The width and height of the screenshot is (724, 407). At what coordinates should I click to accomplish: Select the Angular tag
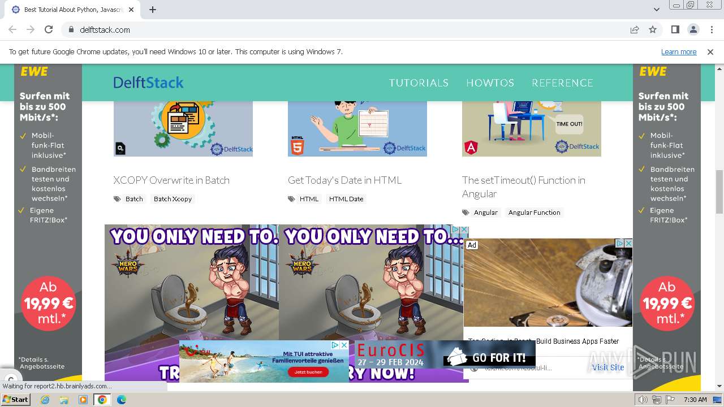(x=486, y=213)
